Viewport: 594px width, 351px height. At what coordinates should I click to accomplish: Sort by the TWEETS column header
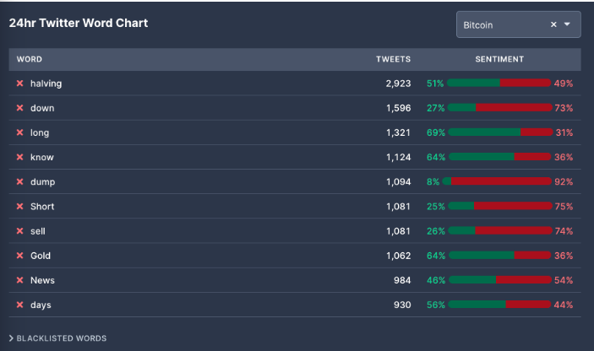coord(393,59)
